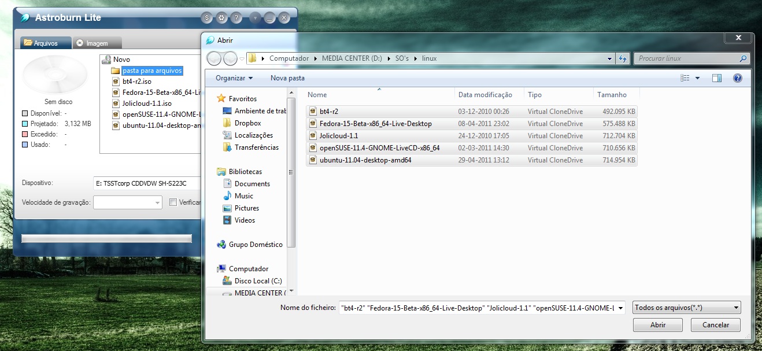Screen dimensions: 762x351
Task: Click the empty disc image labeled Sem disco
Action: pos(55,75)
